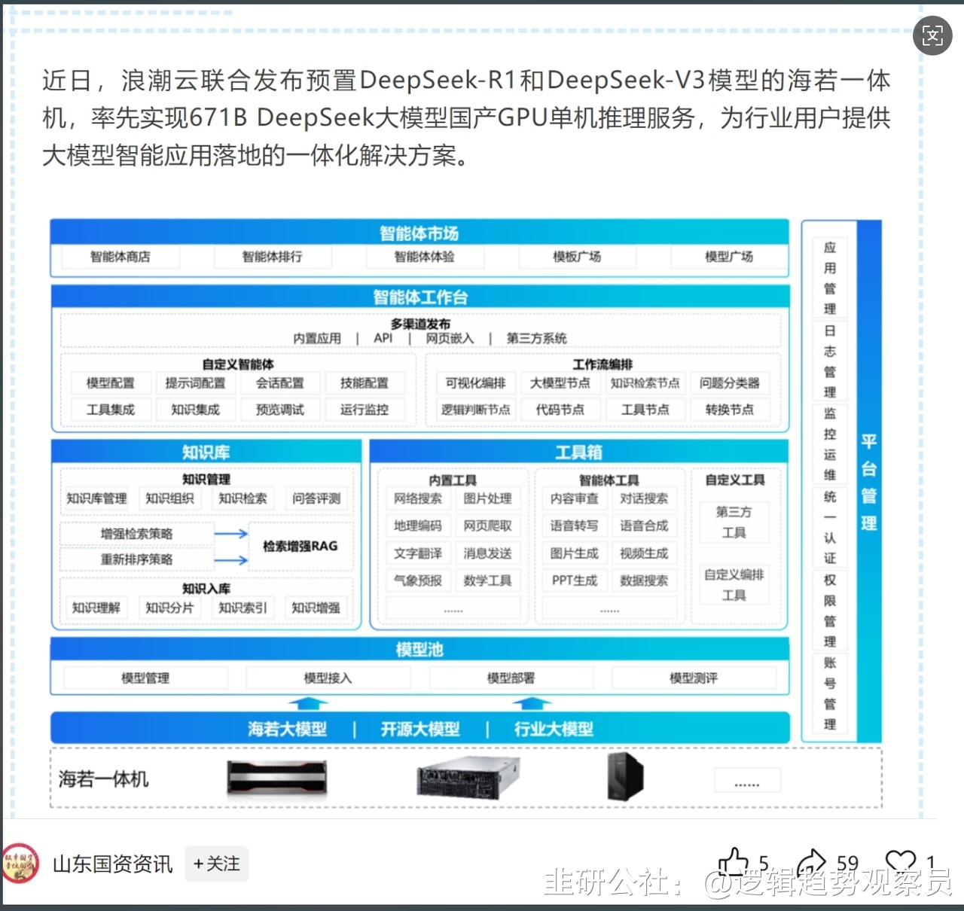Click the blue arrow pointing to 检索增强RAG
Image resolution: width=964 pixels, height=911 pixels.
(x=230, y=533)
